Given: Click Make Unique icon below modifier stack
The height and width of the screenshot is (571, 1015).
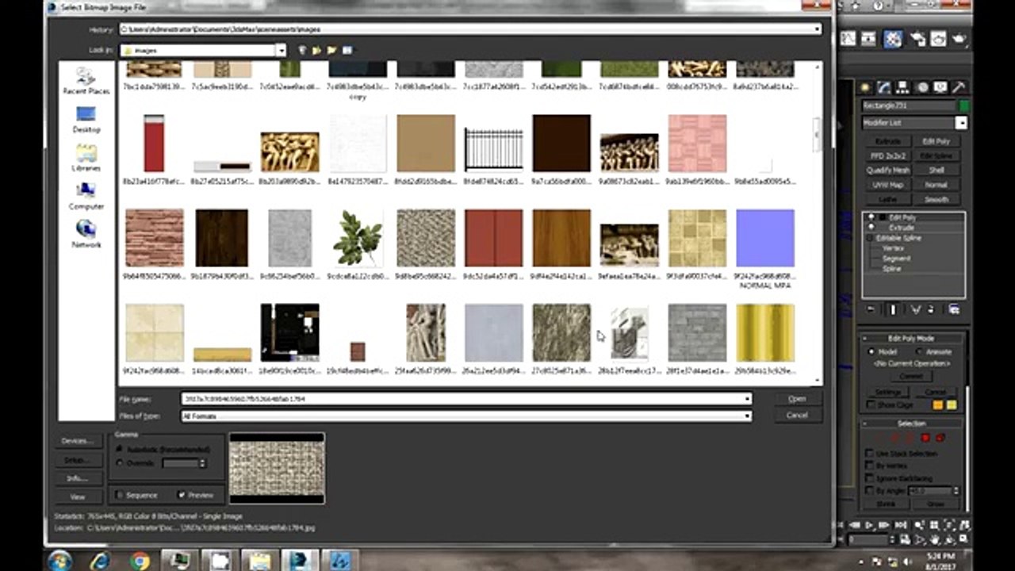Looking at the screenshot, I should [x=915, y=310].
